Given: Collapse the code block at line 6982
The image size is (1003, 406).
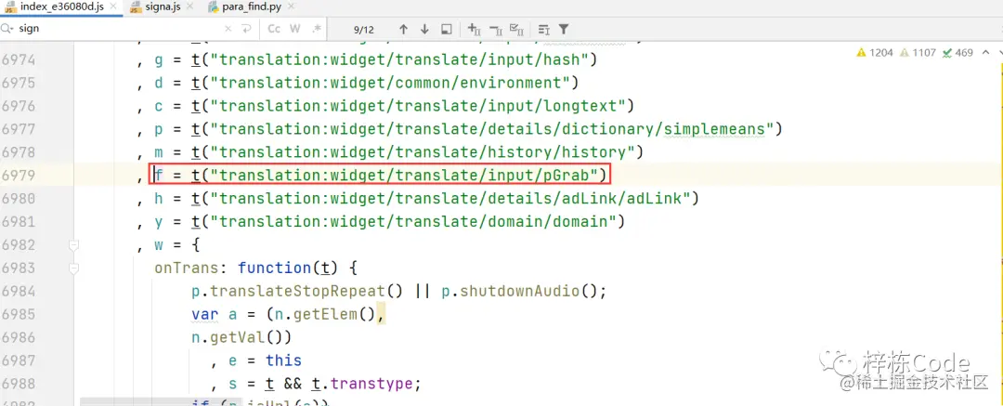Looking at the screenshot, I should tap(73, 244).
